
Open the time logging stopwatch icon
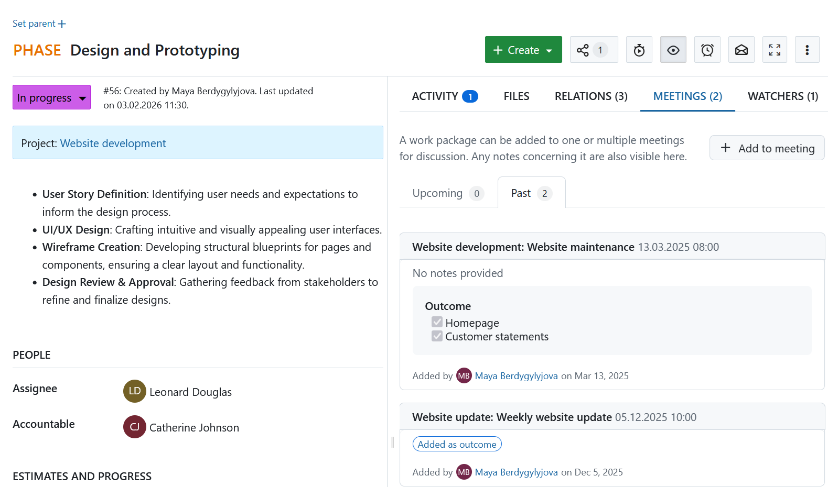click(639, 50)
